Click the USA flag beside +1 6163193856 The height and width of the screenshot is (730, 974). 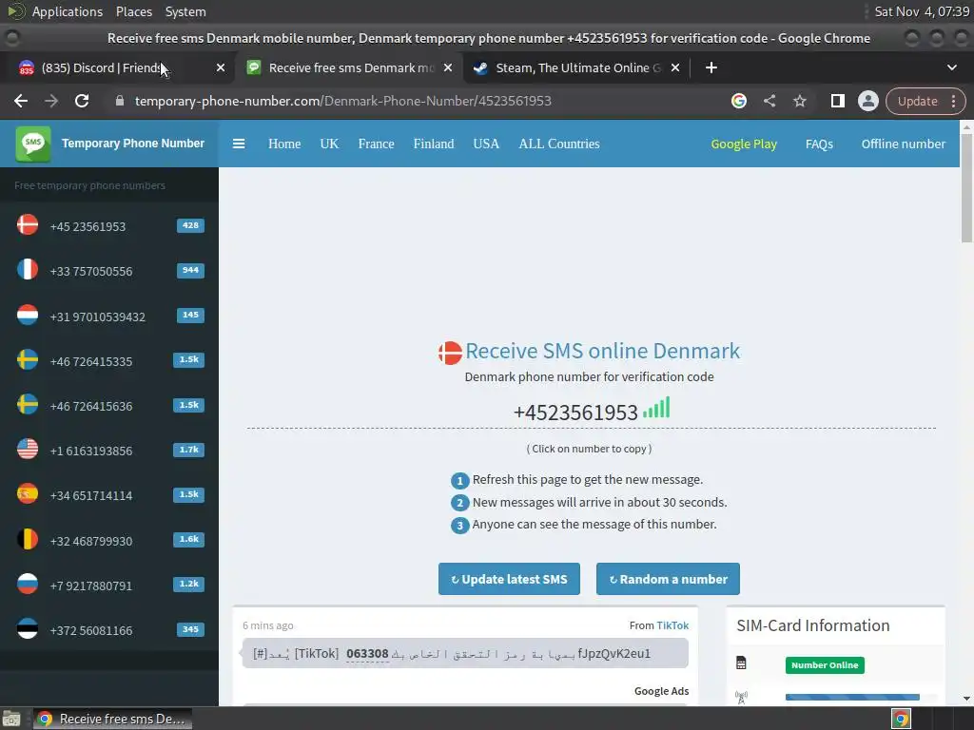tap(28, 450)
